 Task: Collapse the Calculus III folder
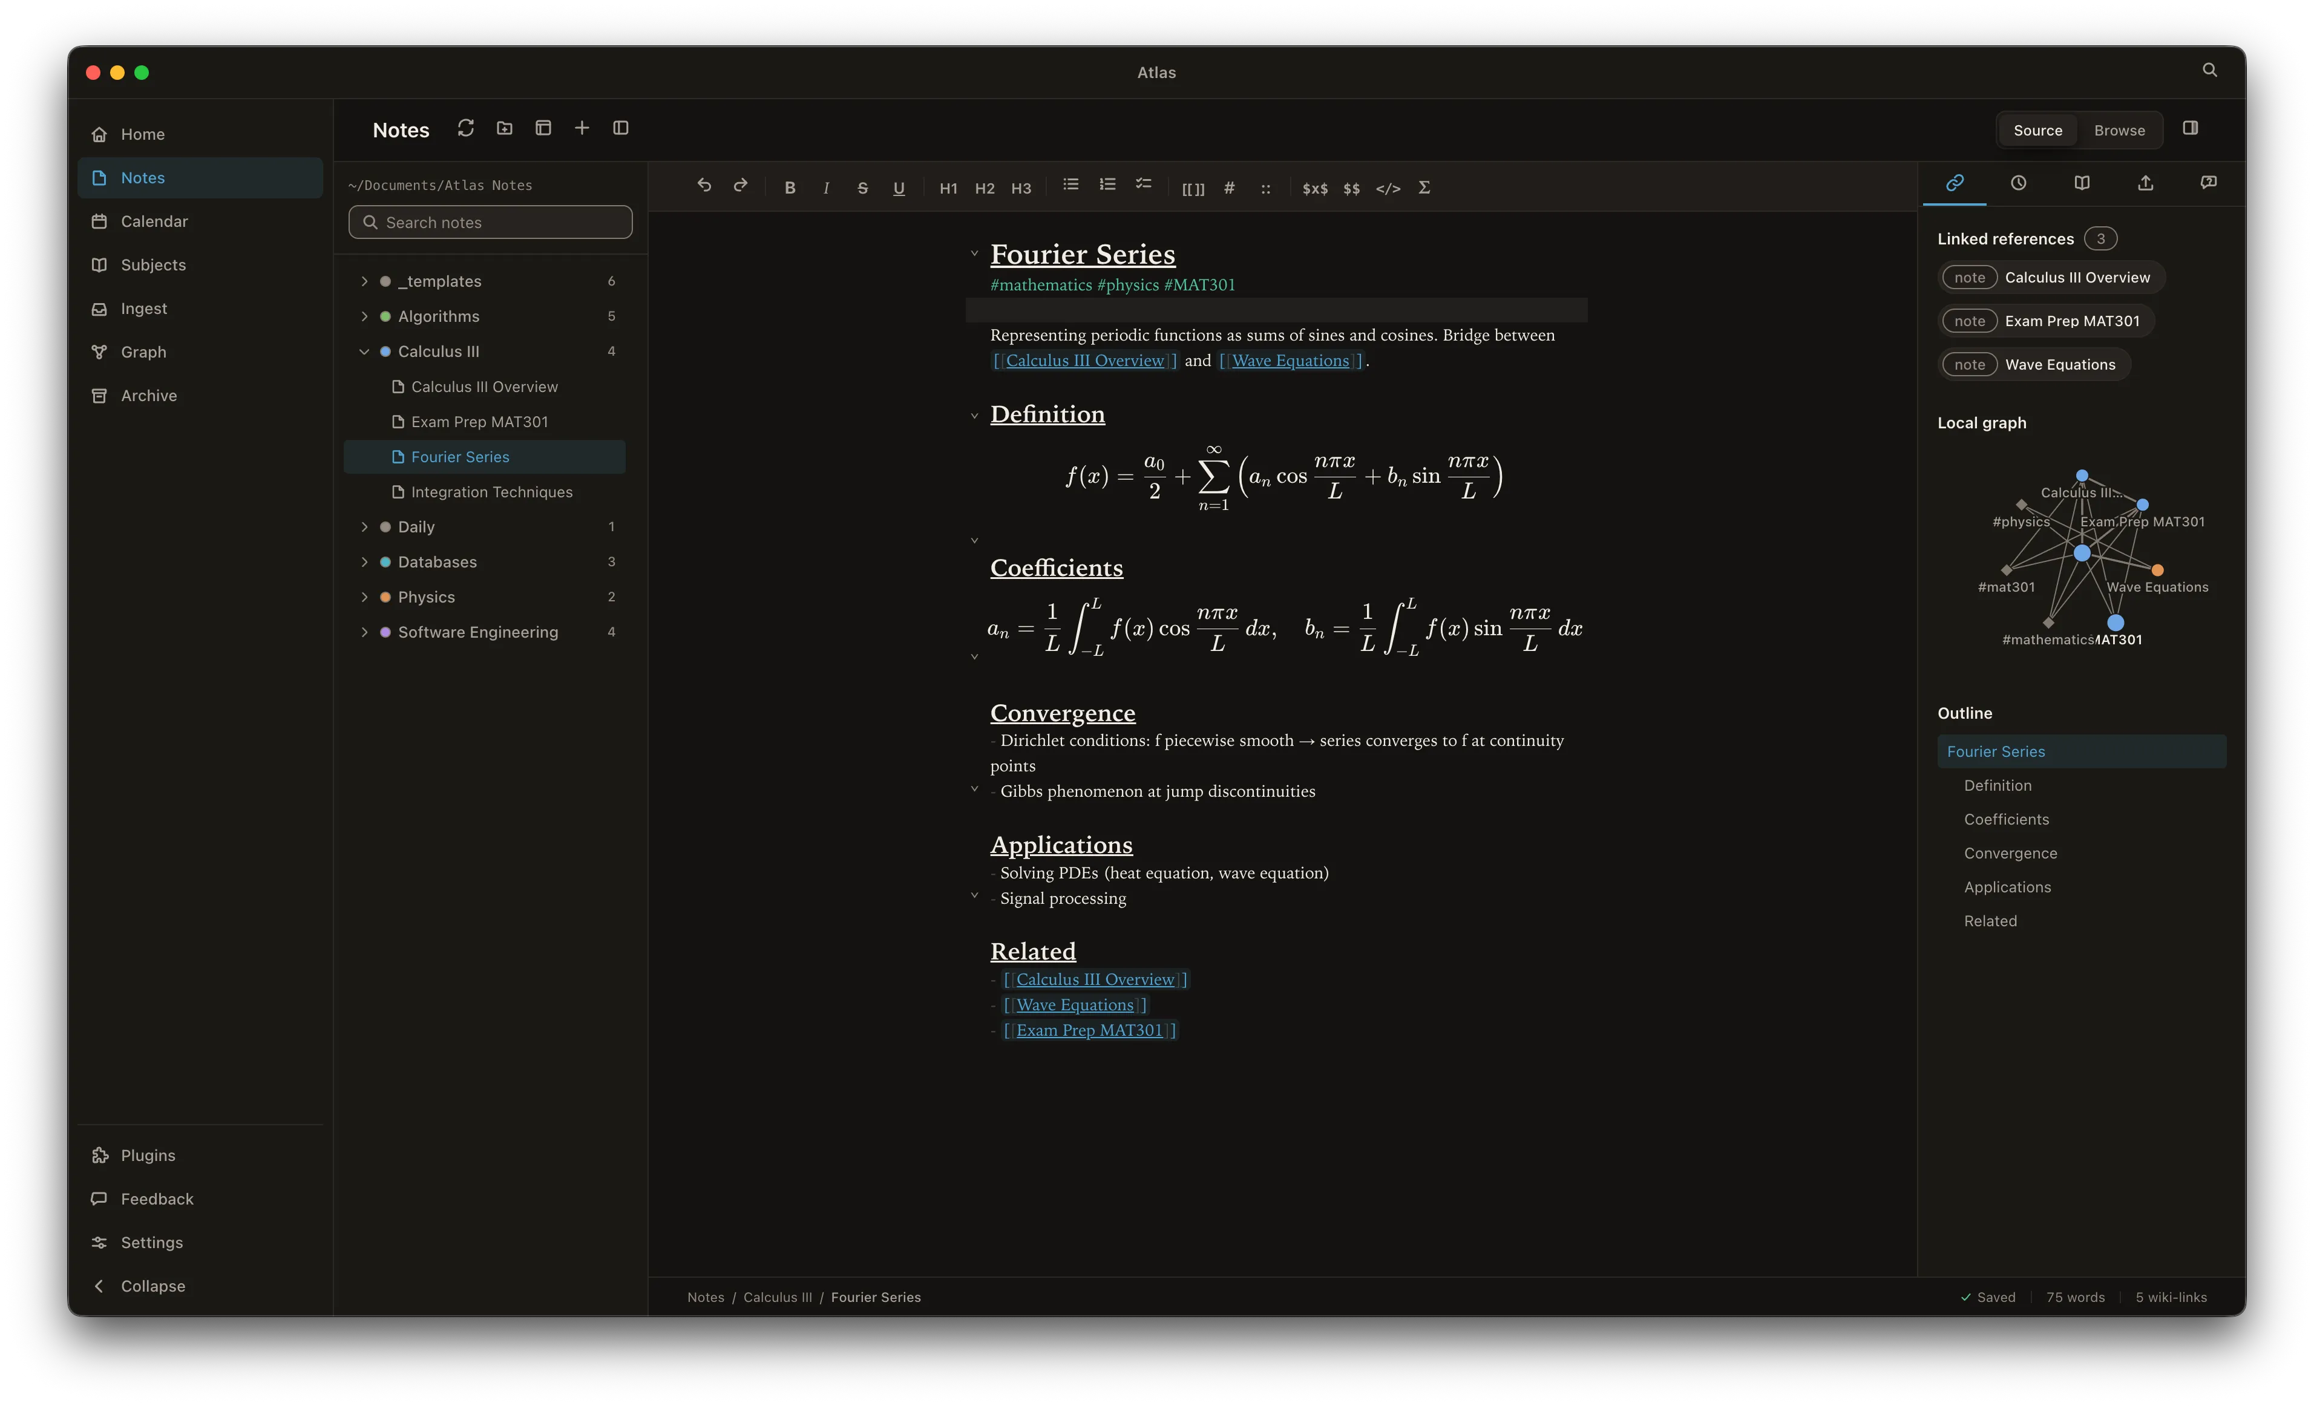point(364,351)
